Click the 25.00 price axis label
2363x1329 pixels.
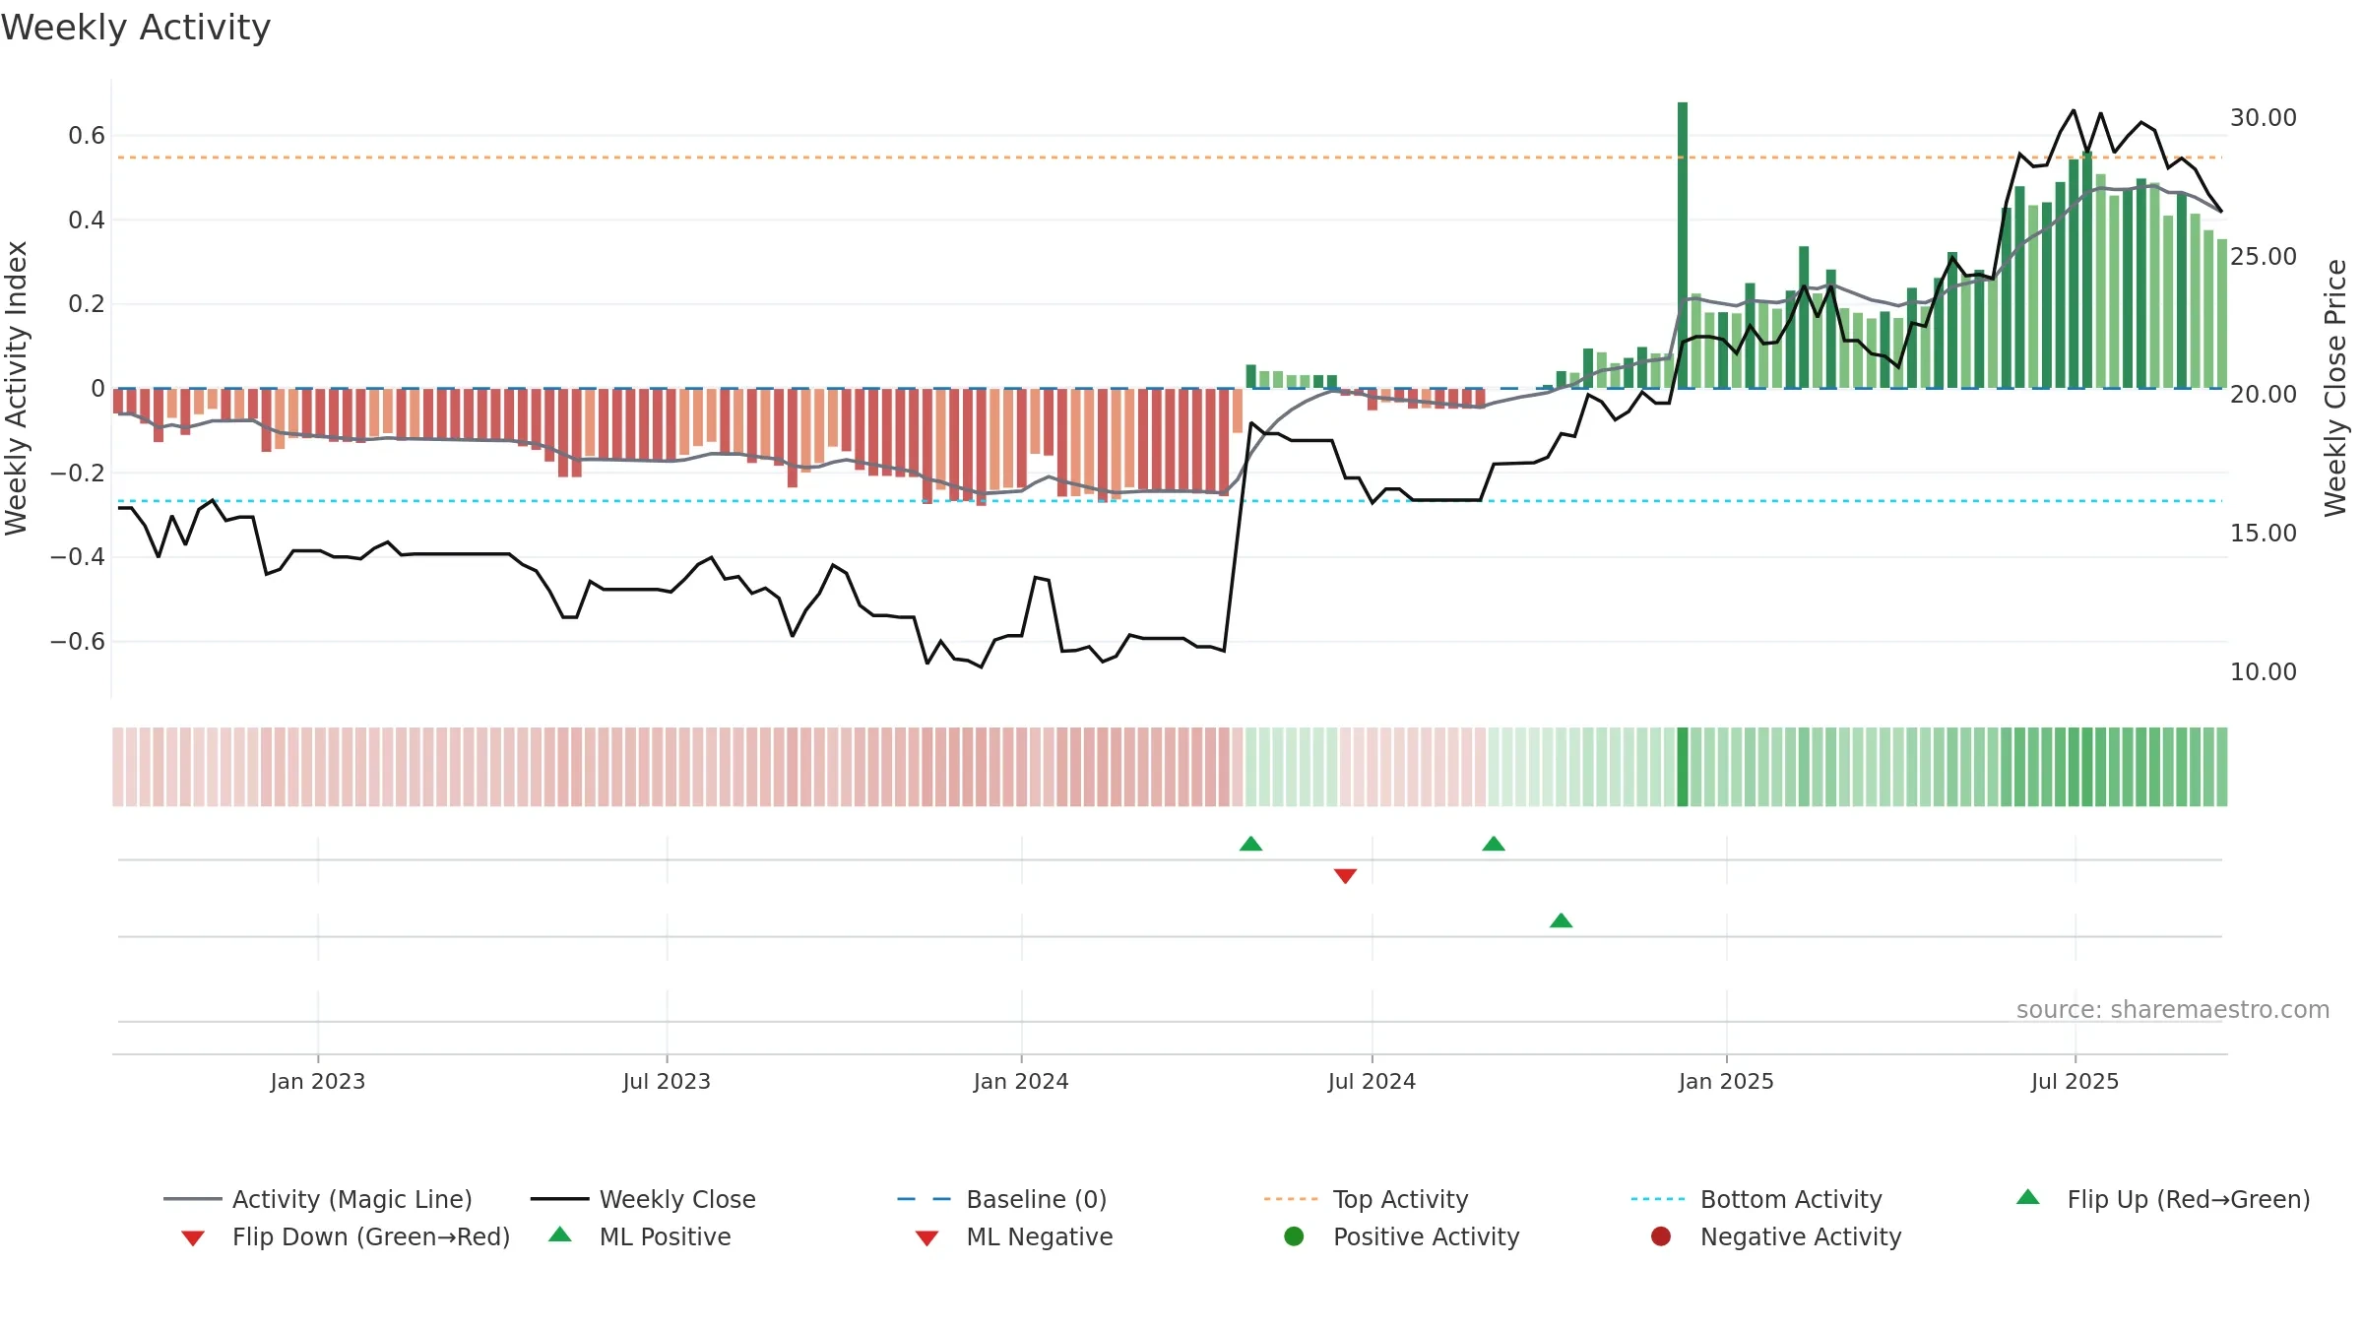tap(2264, 256)
